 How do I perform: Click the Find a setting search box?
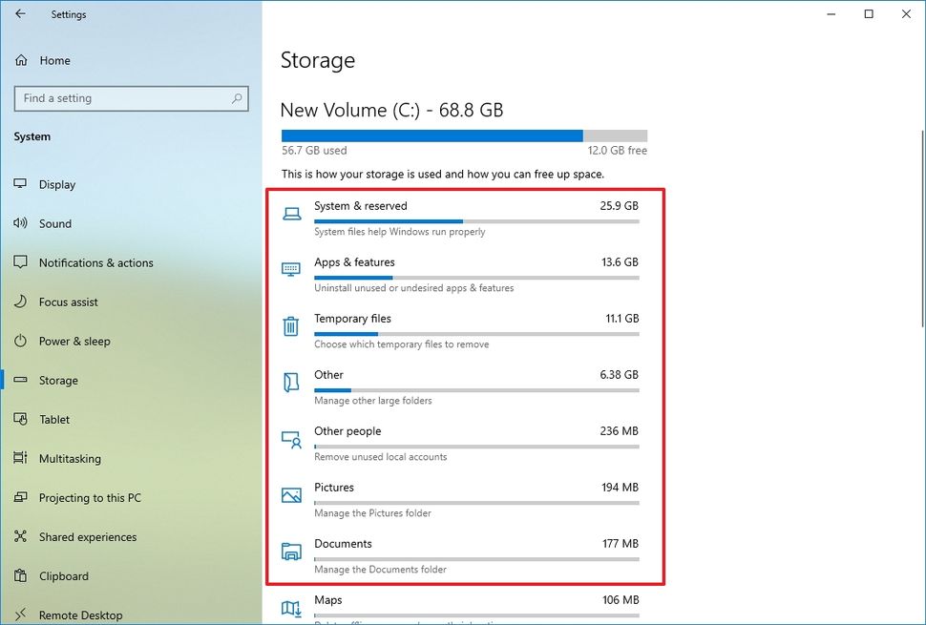pyautogui.click(x=131, y=98)
